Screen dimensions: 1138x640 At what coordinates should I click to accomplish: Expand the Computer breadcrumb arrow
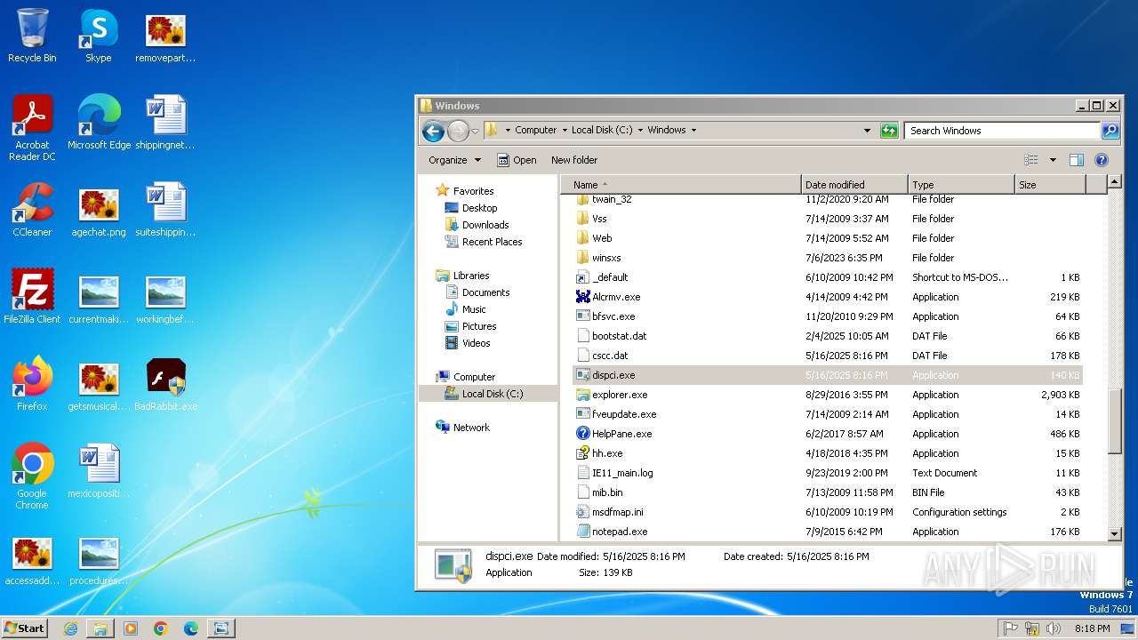click(x=565, y=130)
